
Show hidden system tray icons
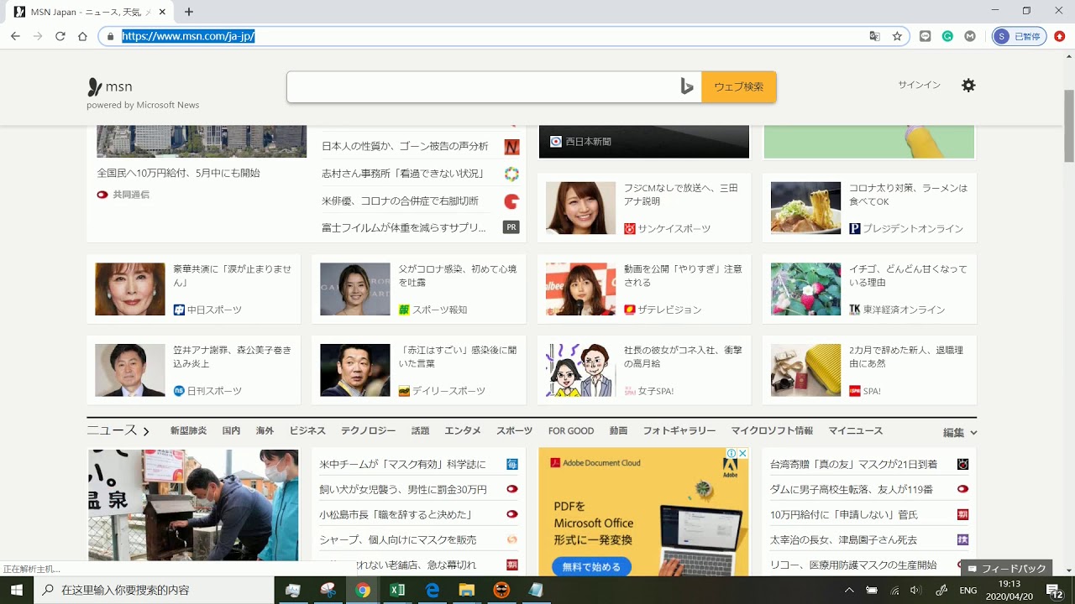coord(849,590)
